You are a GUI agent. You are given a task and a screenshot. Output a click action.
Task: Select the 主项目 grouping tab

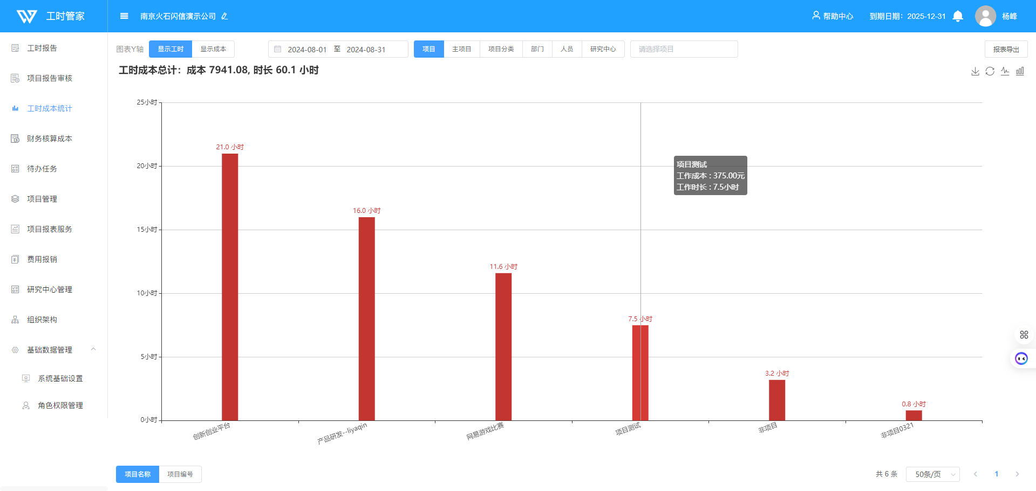[462, 49]
